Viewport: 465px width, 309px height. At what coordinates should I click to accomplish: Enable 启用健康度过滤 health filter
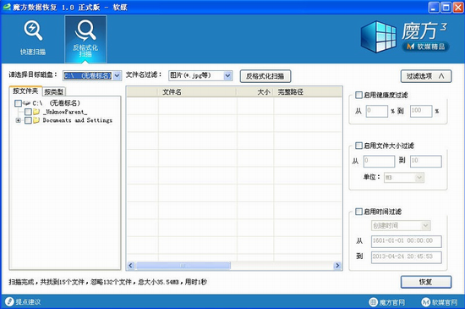tap(358, 95)
